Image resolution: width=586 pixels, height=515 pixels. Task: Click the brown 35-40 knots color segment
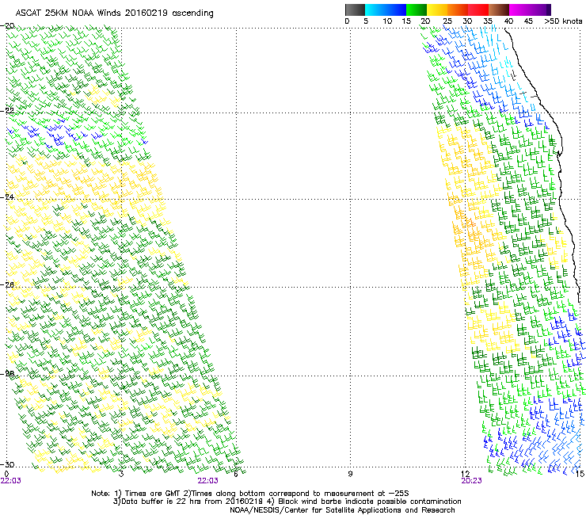(x=499, y=10)
